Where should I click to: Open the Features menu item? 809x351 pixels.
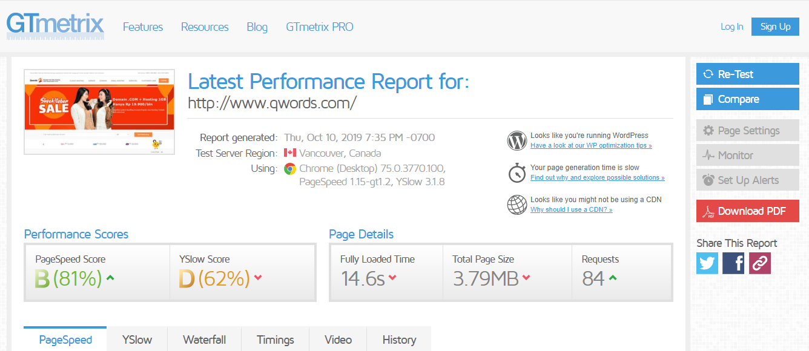click(x=143, y=27)
